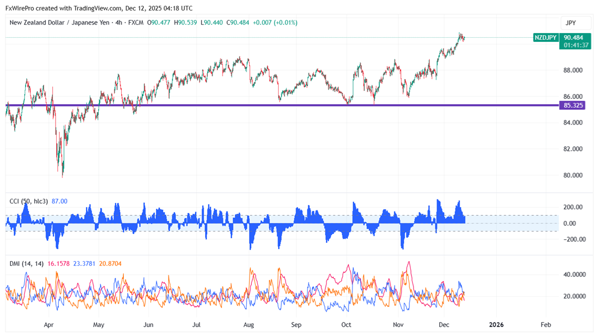Screen dimensions: 594x334
Task: Click the May label on time axis
Action: click(x=99, y=325)
